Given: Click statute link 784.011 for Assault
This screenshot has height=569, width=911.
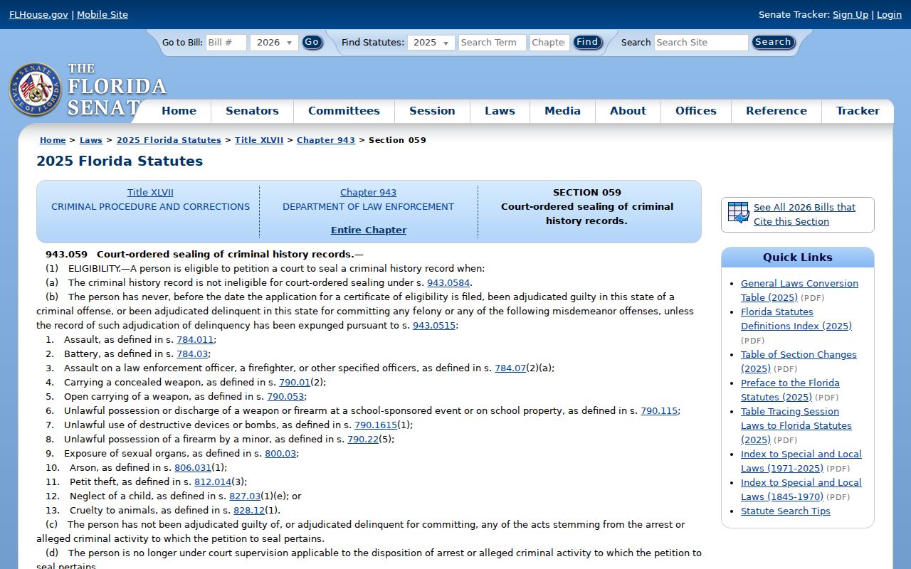Looking at the screenshot, I should tap(195, 340).
